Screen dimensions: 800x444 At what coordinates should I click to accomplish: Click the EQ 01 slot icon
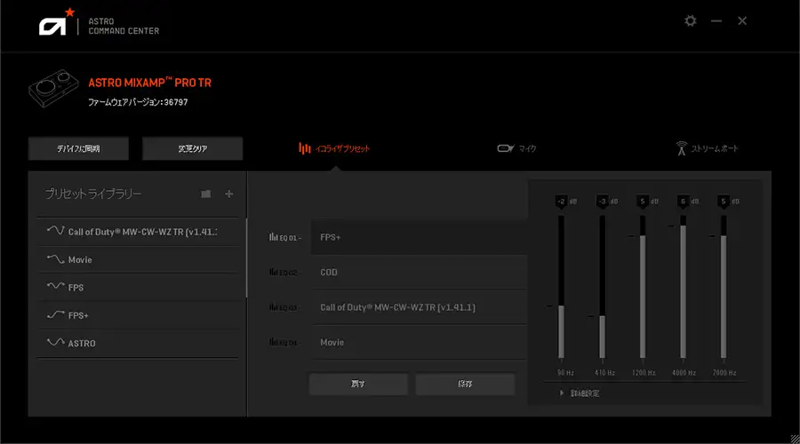coord(274,237)
